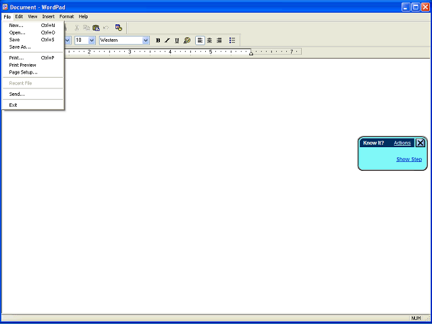The image size is (432, 324).
Task: Choose Exit from File menu
Action: point(33,105)
